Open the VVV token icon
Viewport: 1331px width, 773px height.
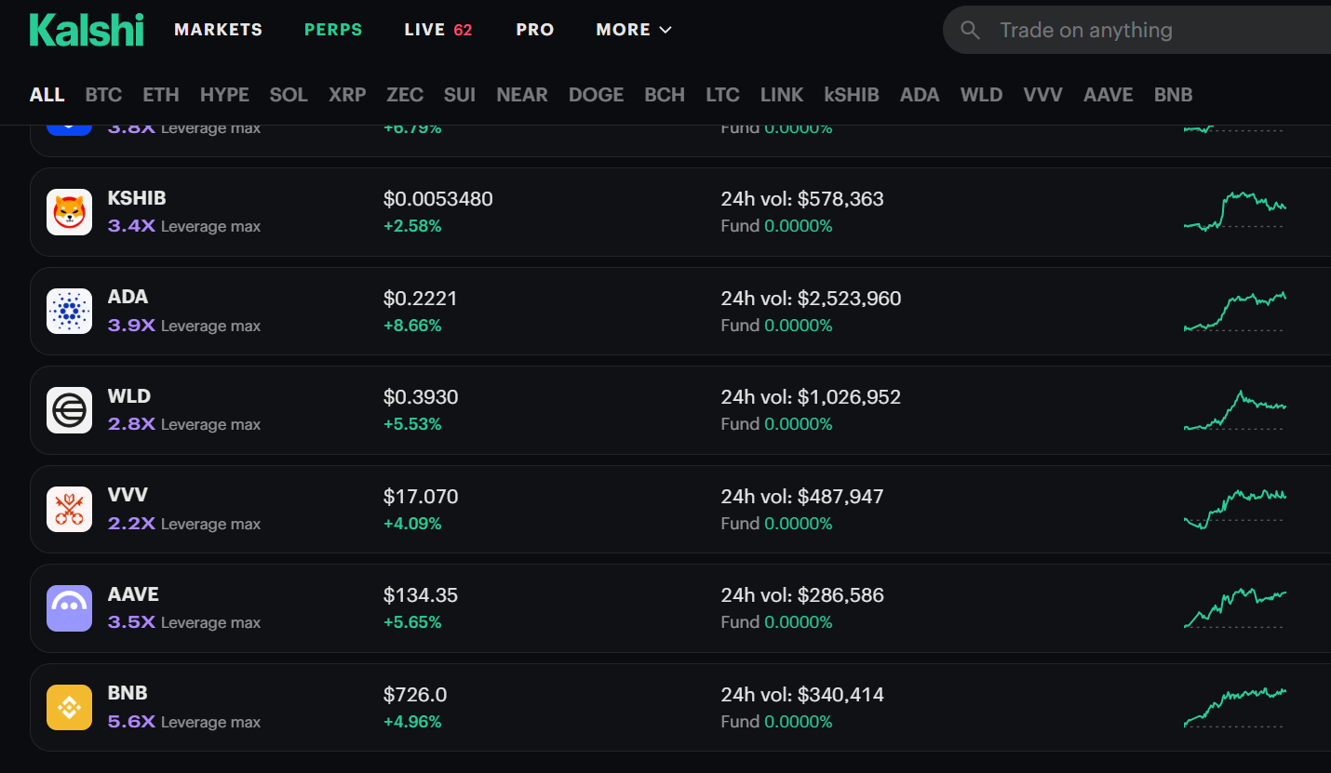pos(70,509)
